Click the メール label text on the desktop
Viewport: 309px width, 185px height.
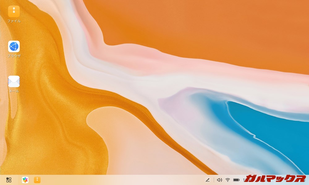[13, 91]
